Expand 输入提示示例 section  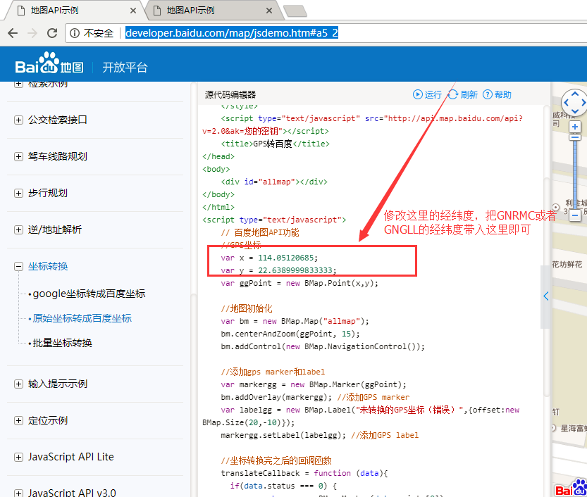18,384
